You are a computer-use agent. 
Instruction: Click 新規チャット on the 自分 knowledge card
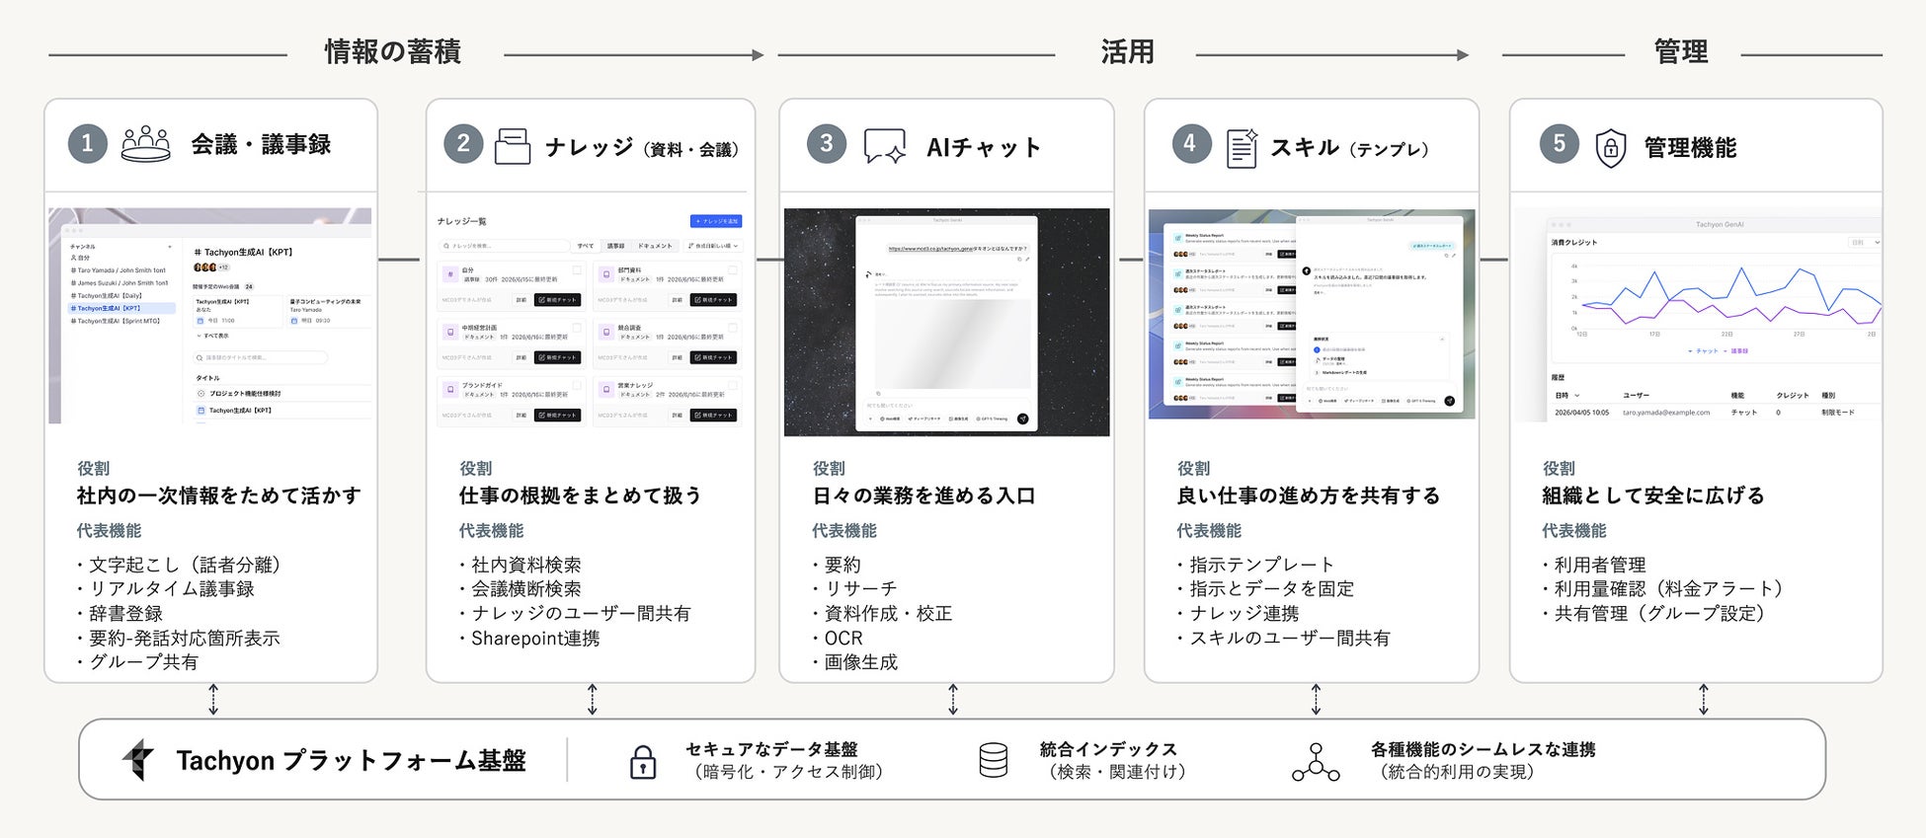click(x=558, y=300)
